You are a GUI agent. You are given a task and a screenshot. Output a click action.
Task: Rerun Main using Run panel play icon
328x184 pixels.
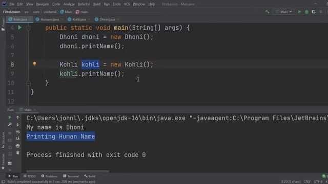pyautogui.click(x=10, y=118)
